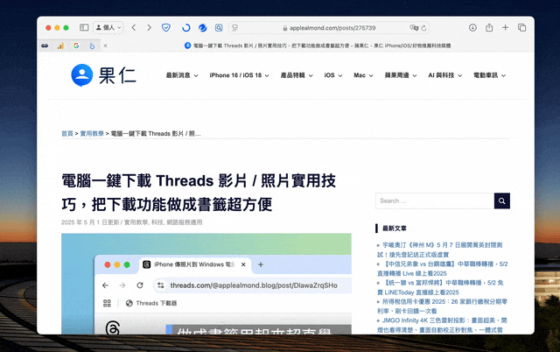Image resolution: width=560 pixels, height=352 pixels.
Task: Toggle the Safari sidebar
Action: point(84,27)
